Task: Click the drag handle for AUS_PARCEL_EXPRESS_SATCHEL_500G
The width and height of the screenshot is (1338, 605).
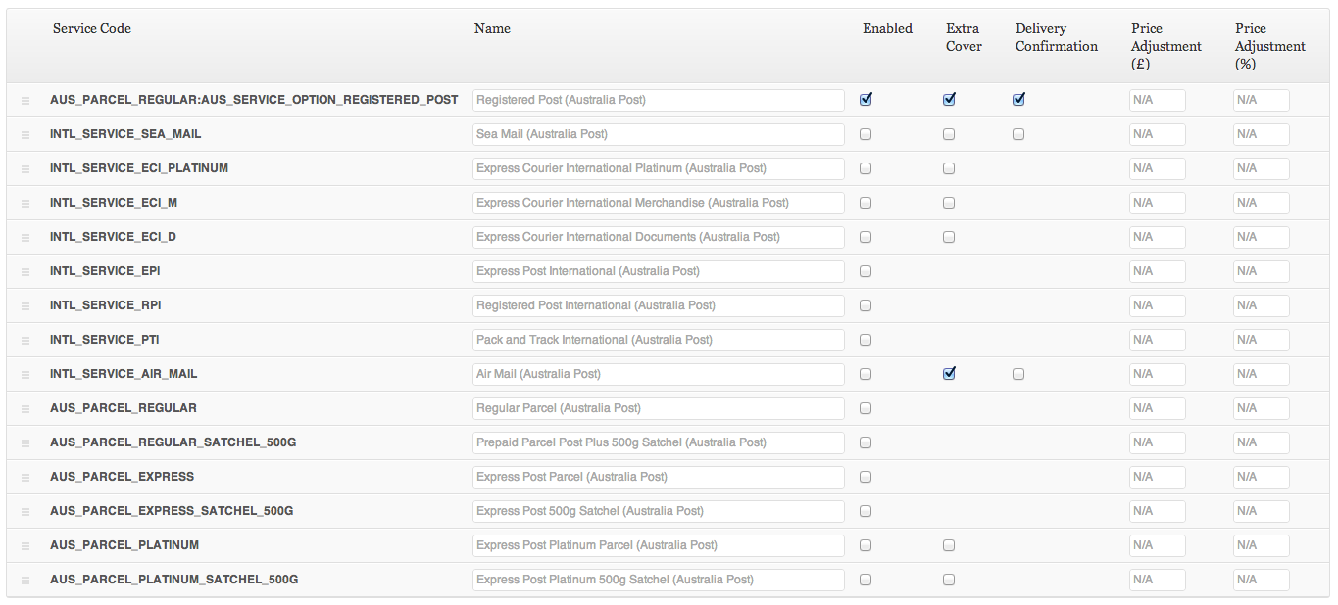Action: 25,512
